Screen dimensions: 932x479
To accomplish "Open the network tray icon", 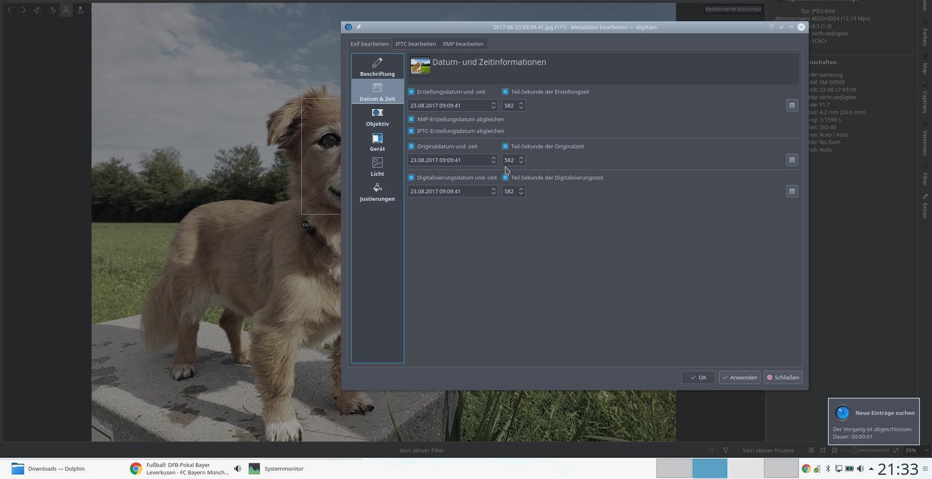I will click(838, 469).
